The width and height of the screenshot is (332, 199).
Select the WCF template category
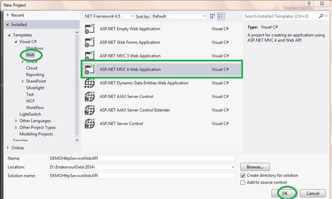(x=30, y=101)
